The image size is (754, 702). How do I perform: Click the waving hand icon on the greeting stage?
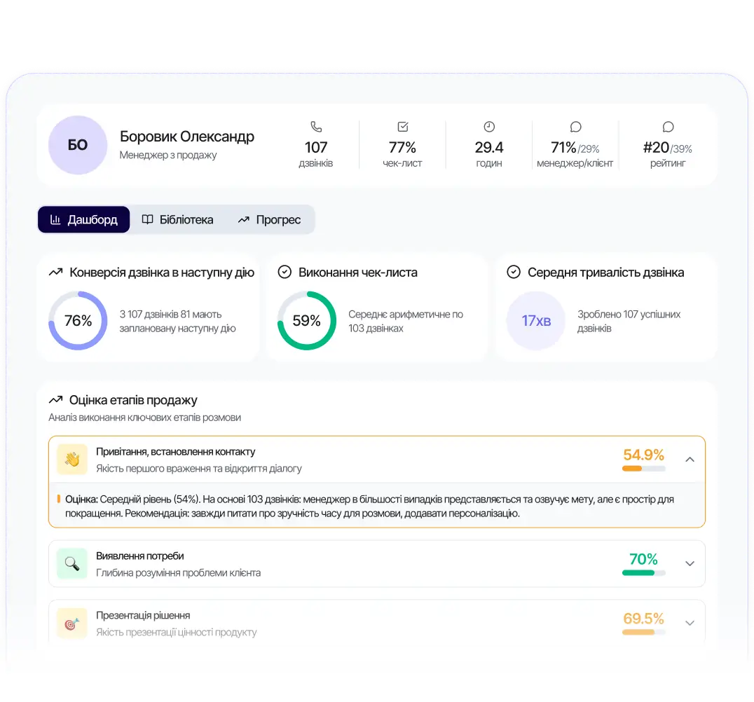[71, 460]
